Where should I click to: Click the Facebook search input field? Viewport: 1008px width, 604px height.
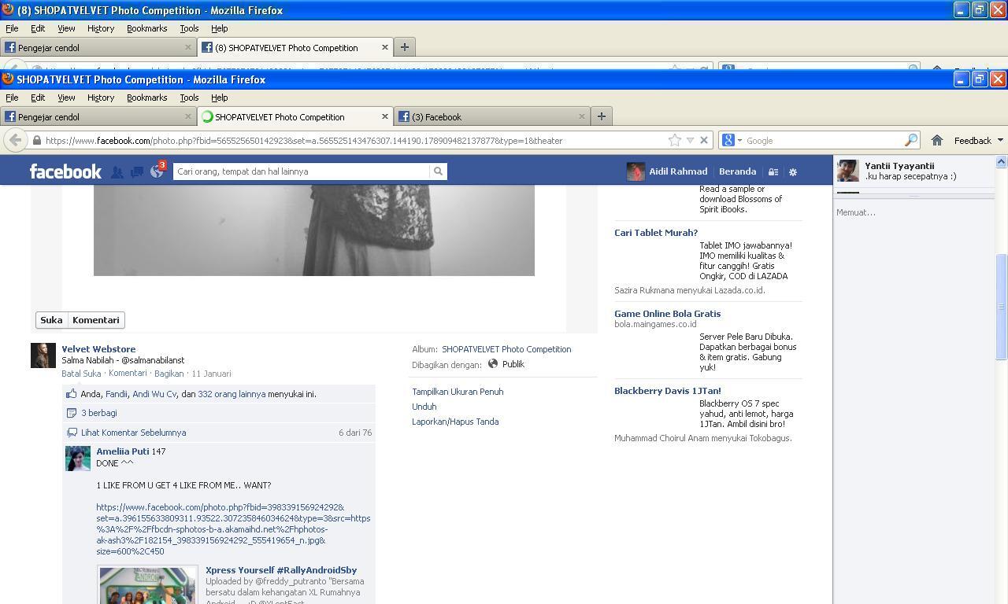point(302,171)
